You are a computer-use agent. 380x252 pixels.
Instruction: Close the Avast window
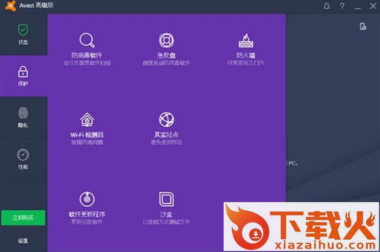pyautogui.click(x=373, y=6)
